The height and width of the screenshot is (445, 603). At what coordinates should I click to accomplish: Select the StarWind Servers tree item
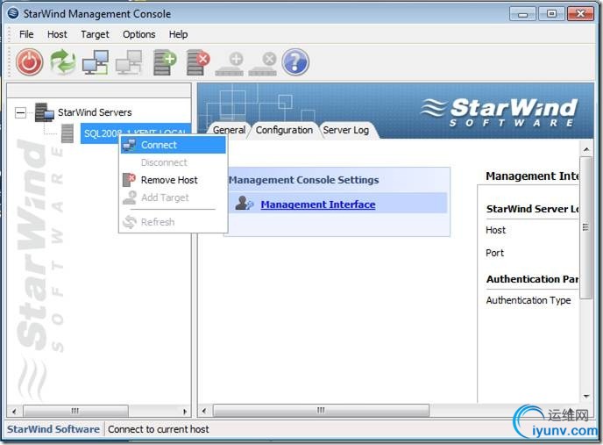tap(95, 112)
